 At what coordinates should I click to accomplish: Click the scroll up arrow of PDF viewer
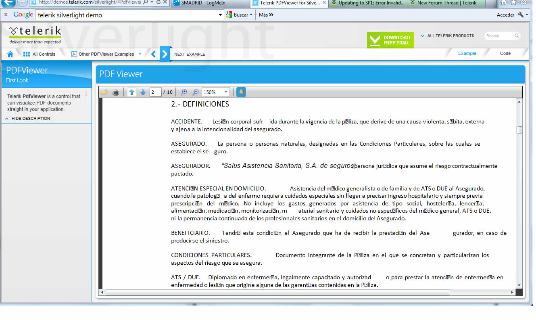point(519,102)
